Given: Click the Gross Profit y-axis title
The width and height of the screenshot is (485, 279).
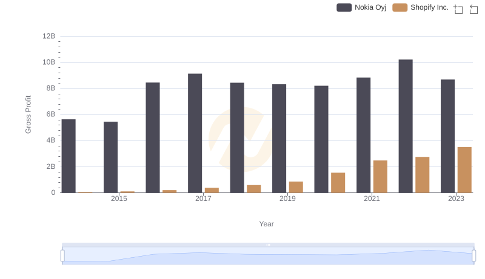Looking at the screenshot, I should [28, 114].
